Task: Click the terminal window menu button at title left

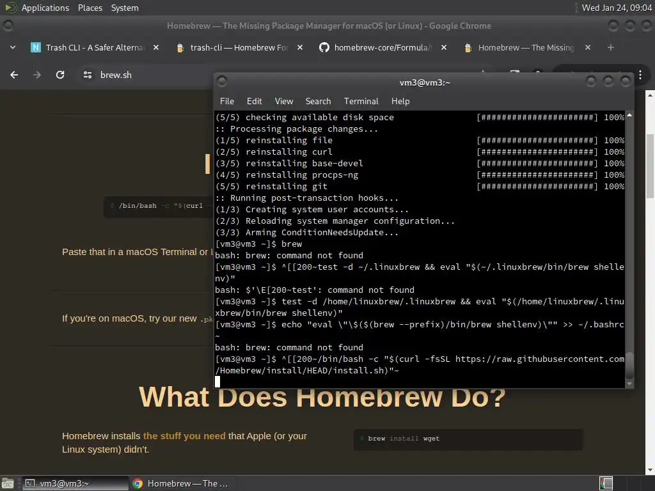Action: (222, 81)
